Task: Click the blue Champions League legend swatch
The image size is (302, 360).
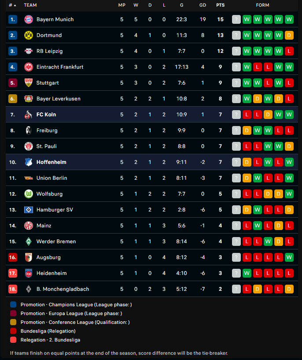Action: 13,304
